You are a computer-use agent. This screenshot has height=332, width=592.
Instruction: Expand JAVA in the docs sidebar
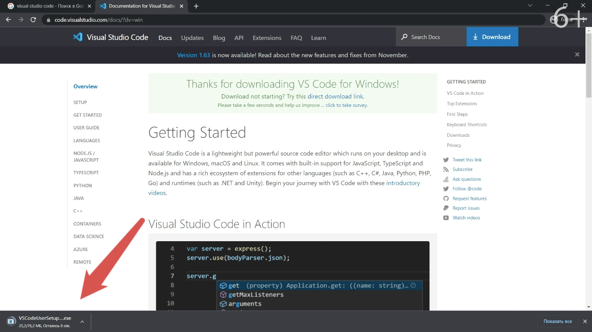(79, 198)
